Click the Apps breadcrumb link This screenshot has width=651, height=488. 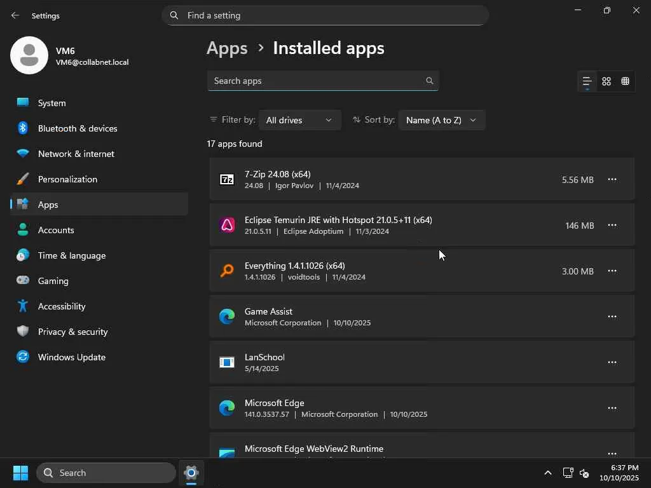click(227, 48)
